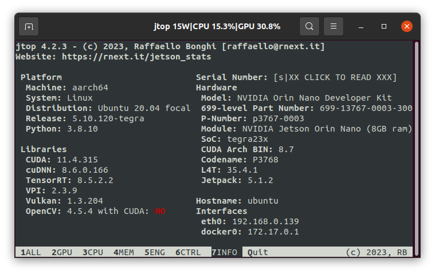Click the 'Libraries' section heading
435x274 pixels.
coord(44,149)
